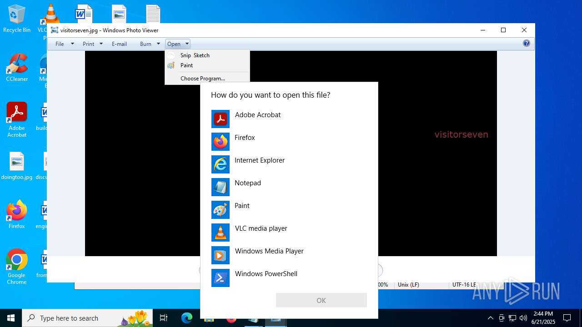Screen dimensions: 582x327
Task: Open the Print menu in Photo Viewer
Action: coord(89,44)
